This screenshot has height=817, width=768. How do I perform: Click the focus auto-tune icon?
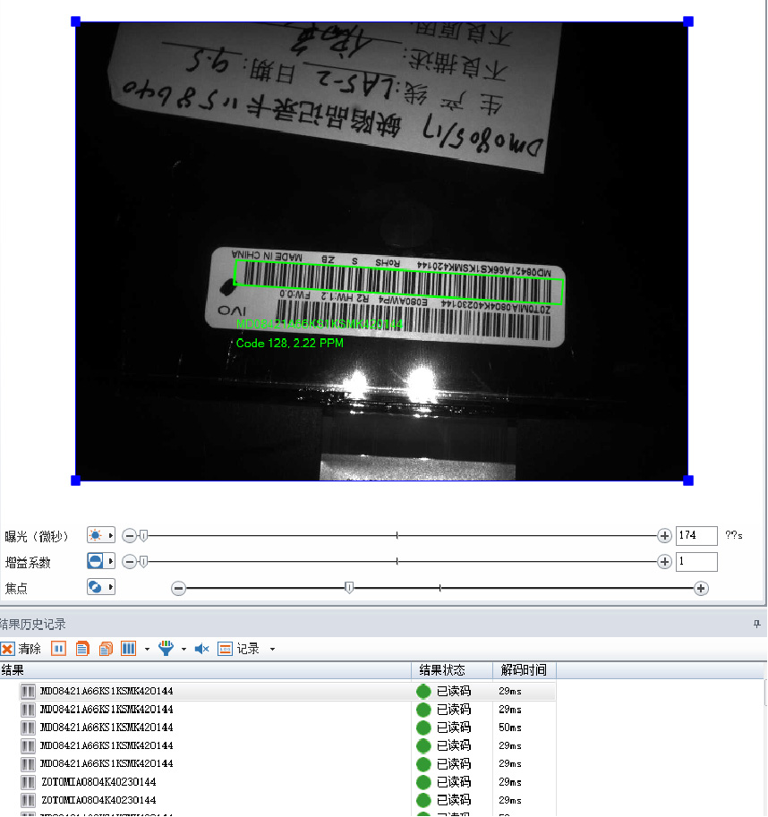pyautogui.click(x=96, y=587)
